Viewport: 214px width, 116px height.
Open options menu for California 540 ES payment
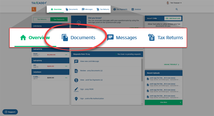[66, 77]
